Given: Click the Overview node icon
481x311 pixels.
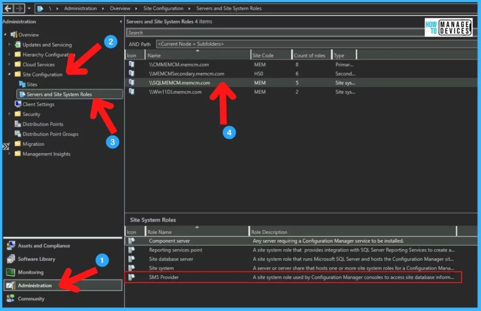Looking at the screenshot, I should 14,35.
